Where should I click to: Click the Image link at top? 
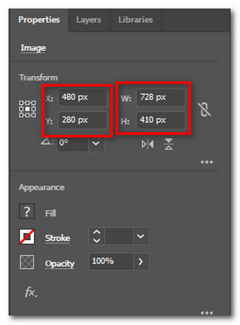pyautogui.click(x=33, y=48)
